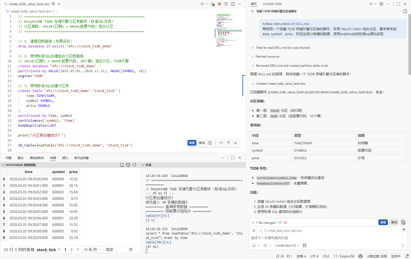Run the DolphinDB script with the play icon
Viewport: 411px width, 259px height.
tap(202, 4)
